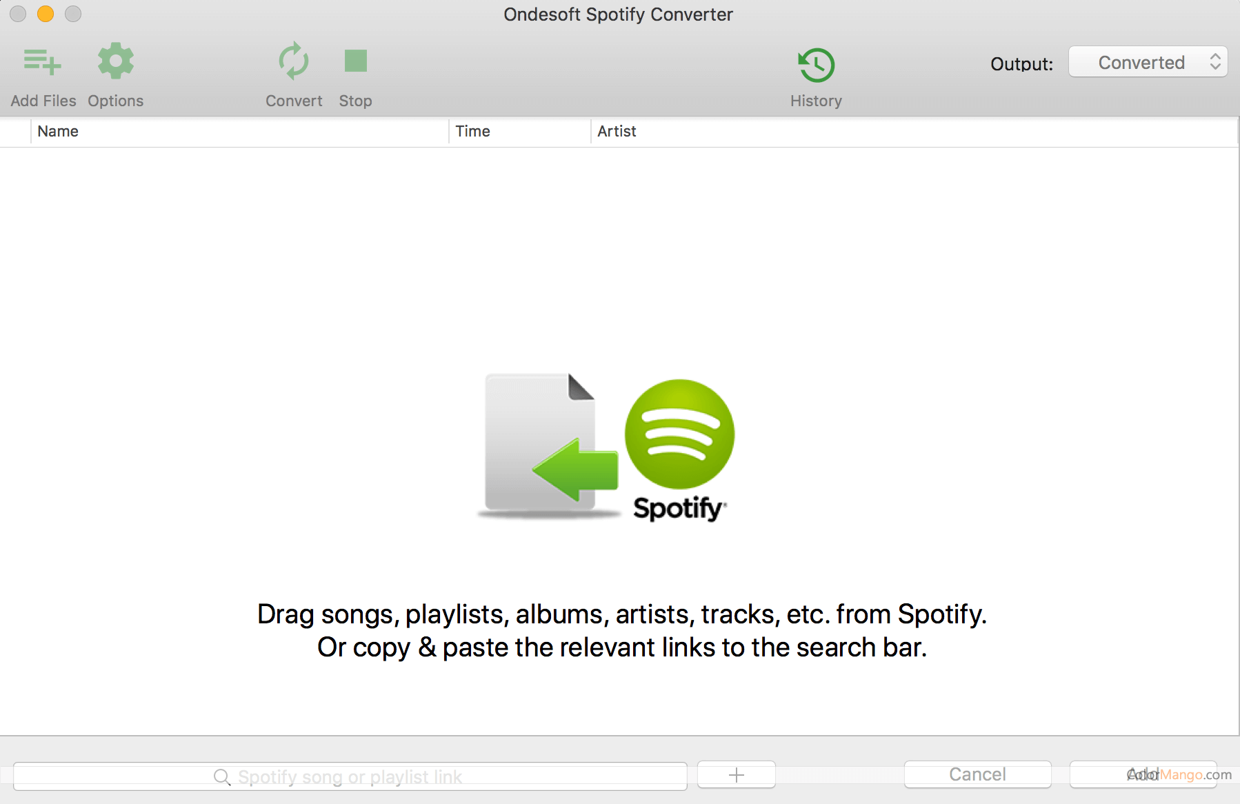Click the magnifier icon in the search bar
The image size is (1240, 804).
[x=221, y=777]
